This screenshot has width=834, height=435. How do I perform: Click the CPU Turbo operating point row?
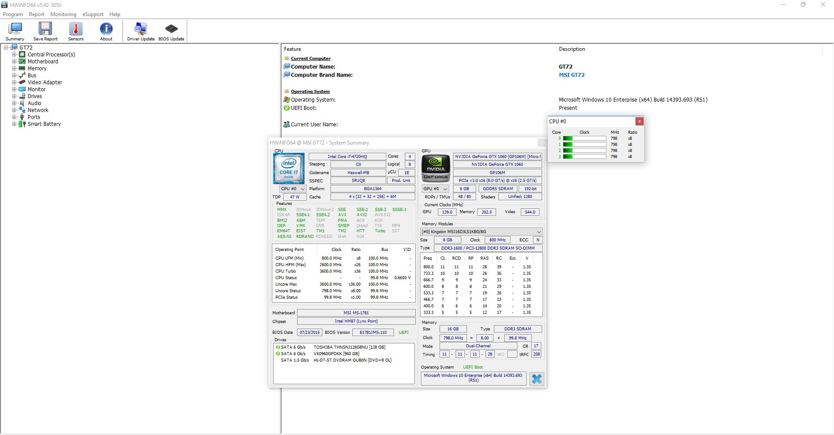343,271
